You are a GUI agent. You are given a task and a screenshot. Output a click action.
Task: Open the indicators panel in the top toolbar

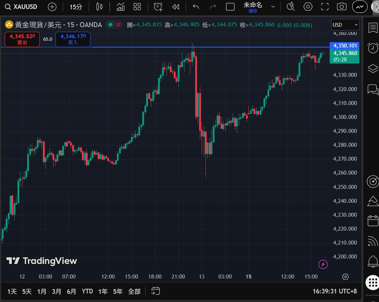tap(120, 7)
